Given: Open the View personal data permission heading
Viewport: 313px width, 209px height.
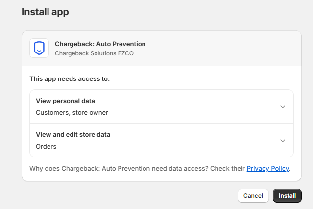Looking at the screenshot, I should point(65,101).
